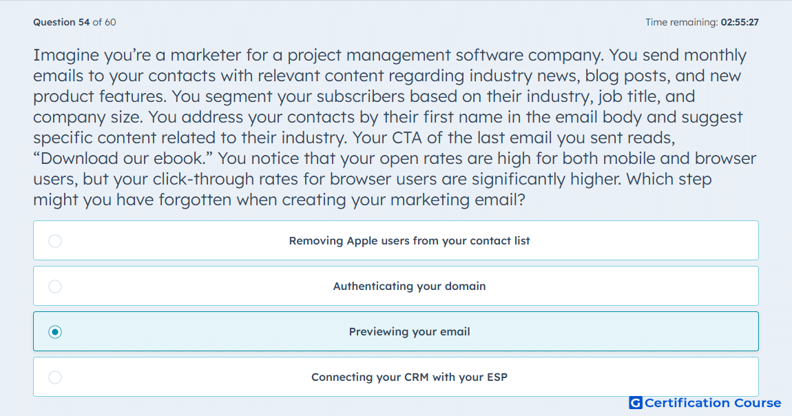The height and width of the screenshot is (416, 792).
Task: Select the 'Removing Apple users' radio button
Action: coord(55,241)
